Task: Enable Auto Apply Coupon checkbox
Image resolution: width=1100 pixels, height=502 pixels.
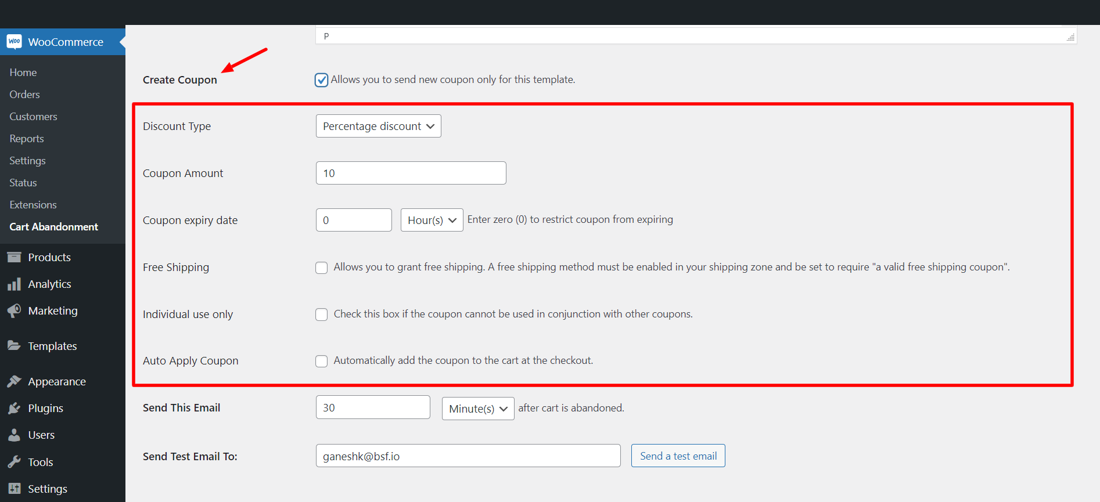Action: (321, 361)
